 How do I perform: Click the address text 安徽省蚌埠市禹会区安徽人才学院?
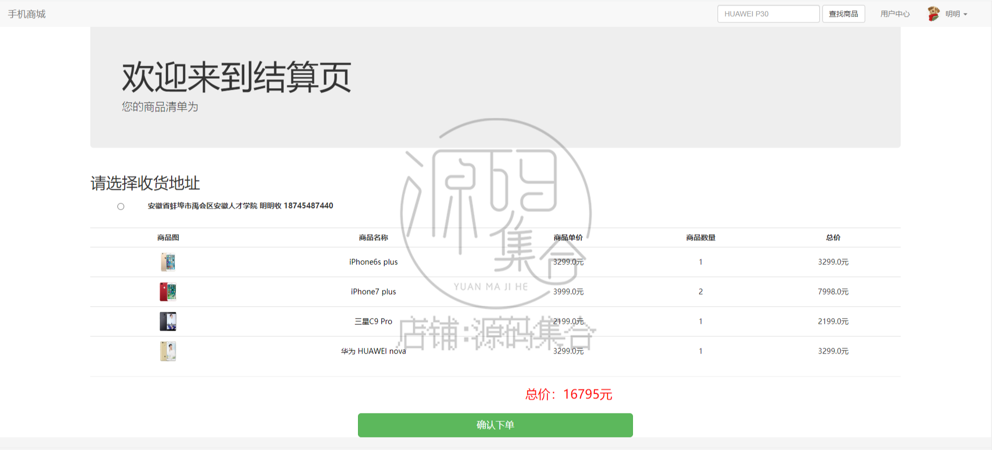click(x=202, y=206)
